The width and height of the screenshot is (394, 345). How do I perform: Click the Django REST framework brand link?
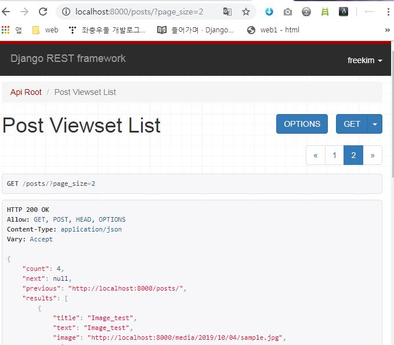[68, 58]
